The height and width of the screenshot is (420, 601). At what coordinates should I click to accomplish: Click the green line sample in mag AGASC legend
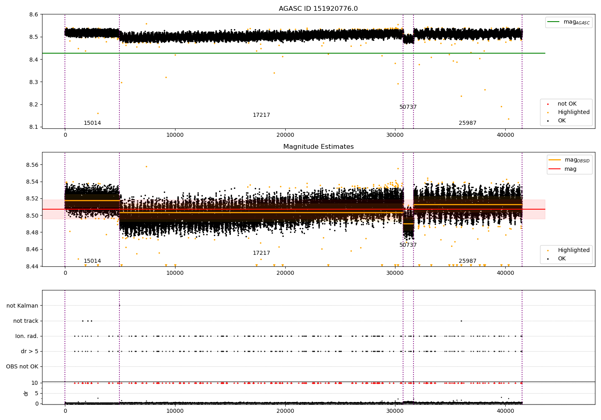tap(553, 22)
